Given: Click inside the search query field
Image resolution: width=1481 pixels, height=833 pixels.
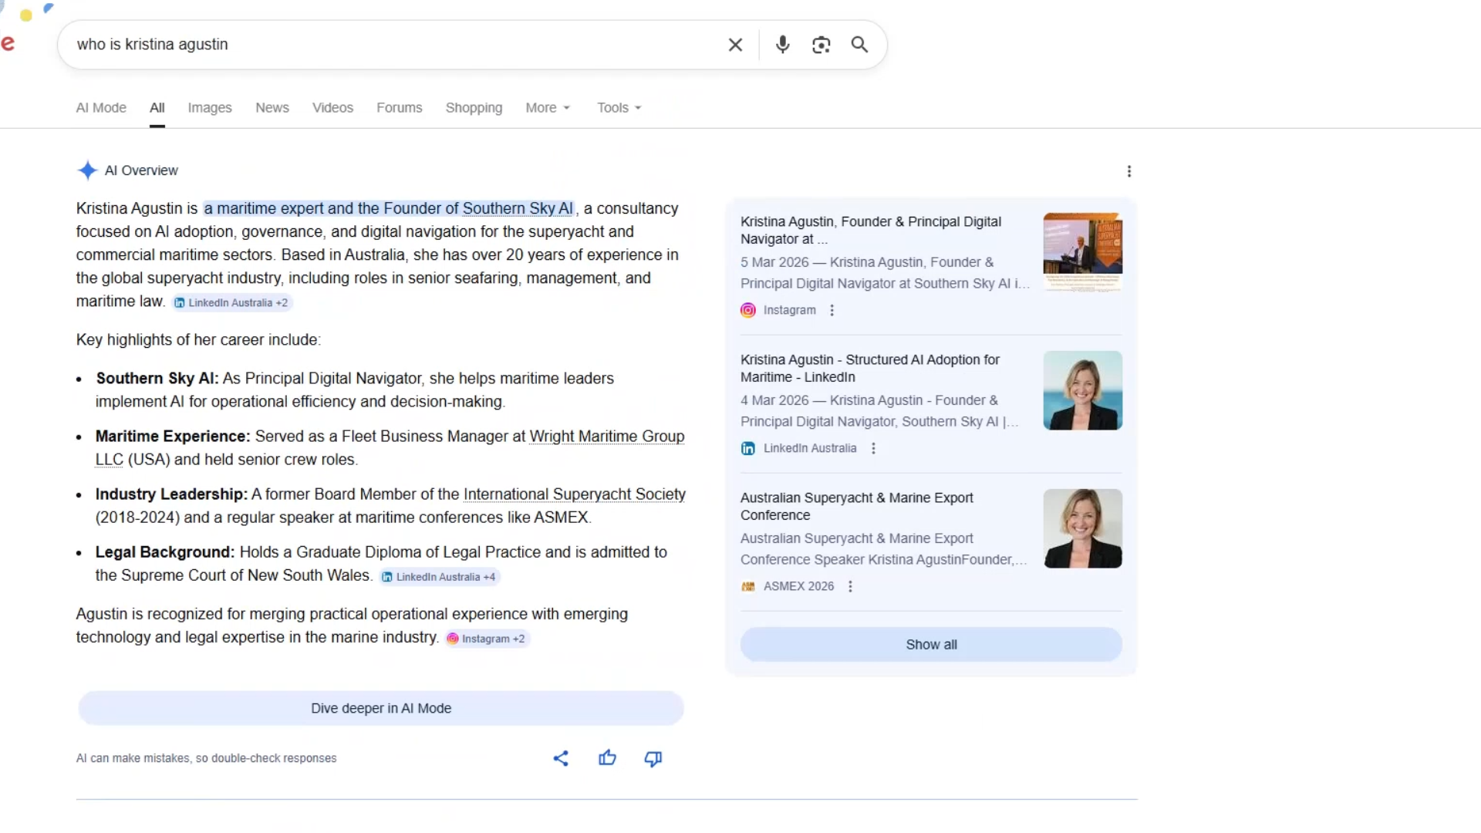Looking at the screenshot, I should (x=386, y=45).
